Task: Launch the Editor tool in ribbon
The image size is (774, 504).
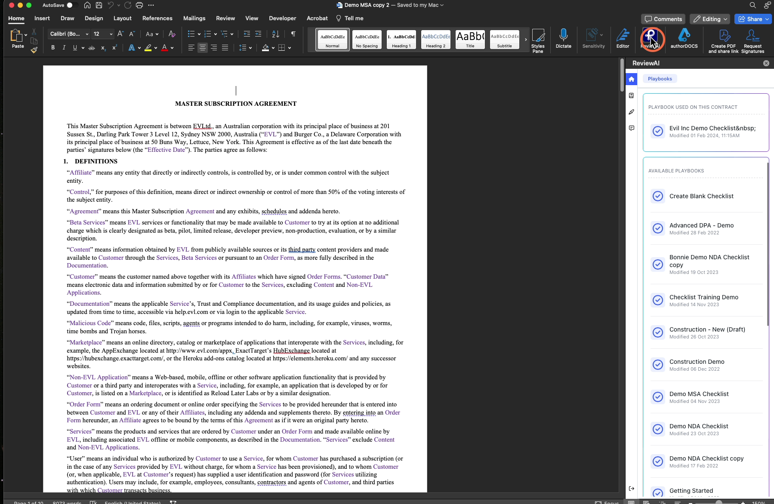Action: coord(623,39)
